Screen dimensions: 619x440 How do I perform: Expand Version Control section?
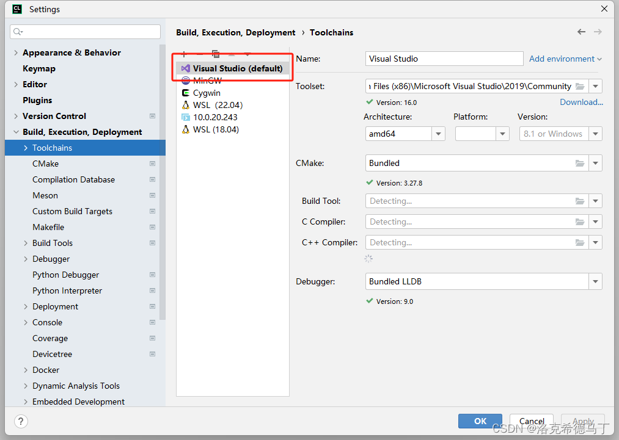(x=16, y=117)
